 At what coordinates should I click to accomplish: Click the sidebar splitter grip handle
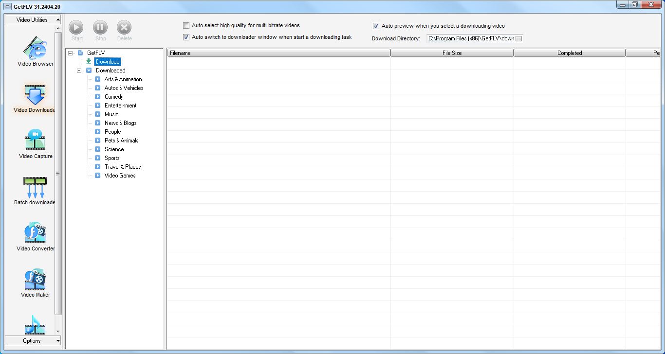(58, 173)
